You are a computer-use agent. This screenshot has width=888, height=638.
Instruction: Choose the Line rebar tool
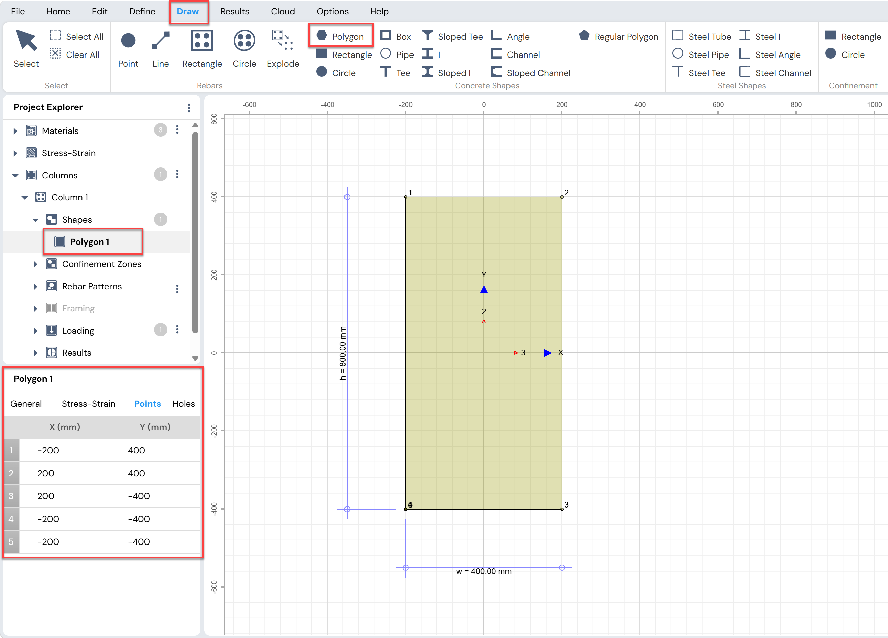coord(160,49)
